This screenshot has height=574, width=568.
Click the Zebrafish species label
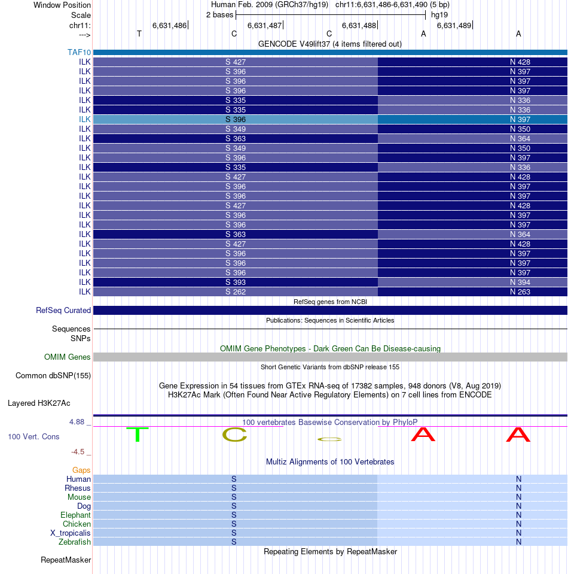tap(75, 542)
